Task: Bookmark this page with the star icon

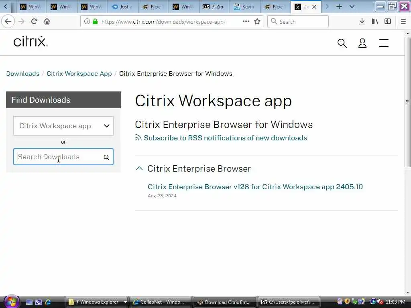Action: pyautogui.click(x=257, y=22)
